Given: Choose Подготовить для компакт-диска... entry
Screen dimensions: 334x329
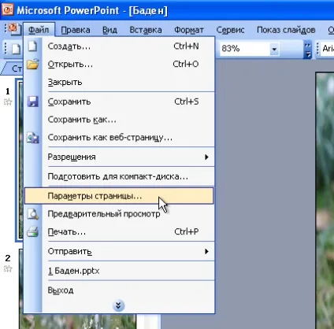Looking at the screenshot, I should [x=119, y=176].
